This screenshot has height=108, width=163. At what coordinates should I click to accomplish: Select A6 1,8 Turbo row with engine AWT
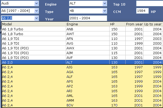coord(82,34)
